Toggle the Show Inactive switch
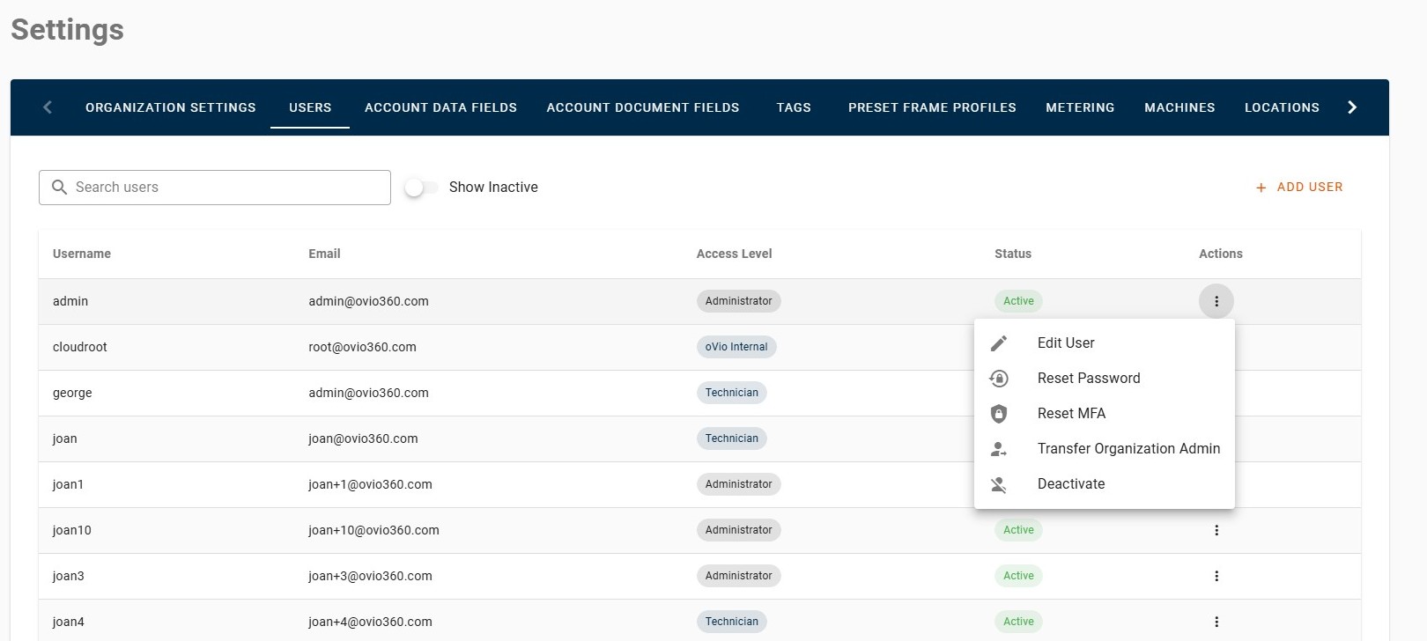 coord(421,188)
